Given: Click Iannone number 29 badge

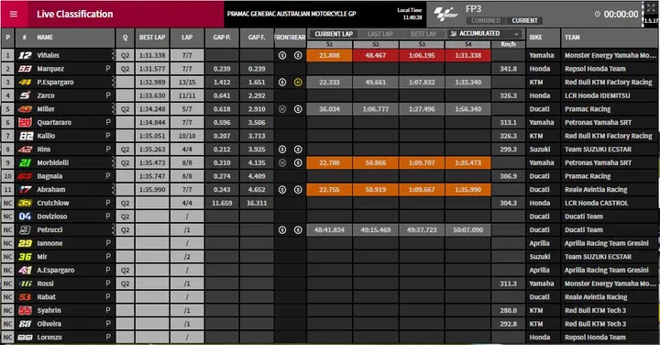Looking at the screenshot, I should point(25,243).
